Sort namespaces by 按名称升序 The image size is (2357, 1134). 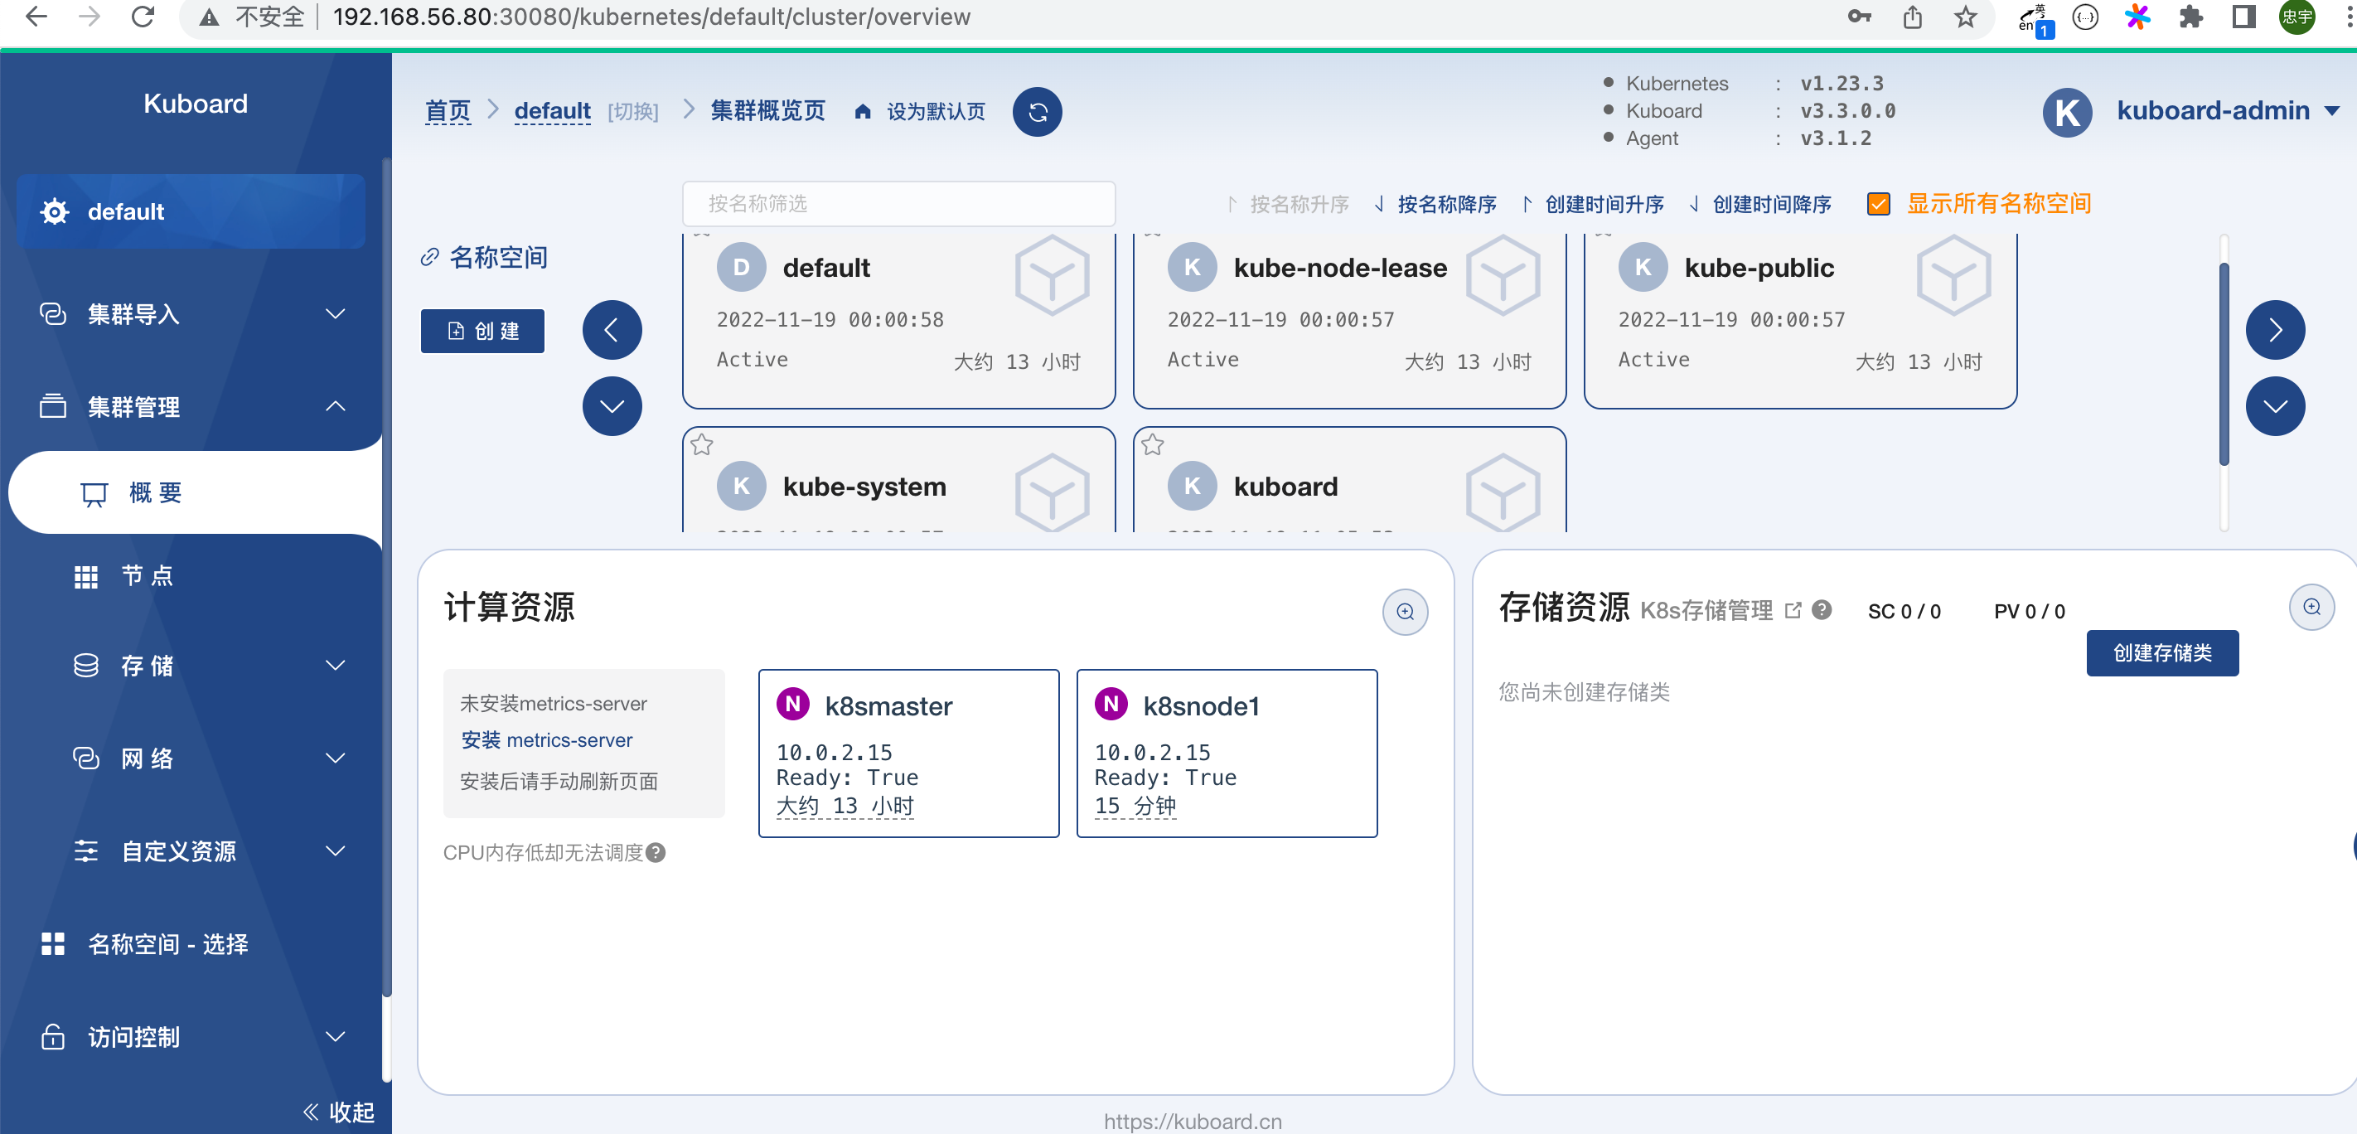(1288, 204)
